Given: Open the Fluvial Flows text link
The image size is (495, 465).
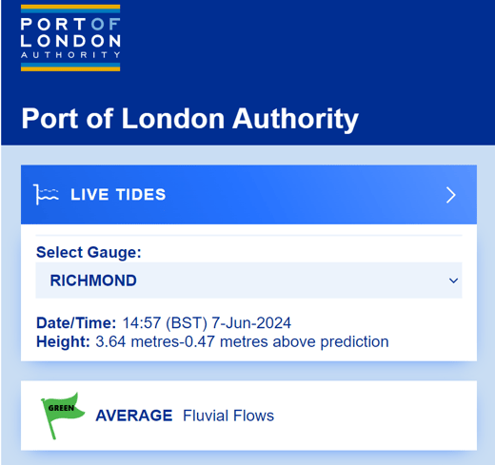Looking at the screenshot, I should pyautogui.click(x=228, y=416).
